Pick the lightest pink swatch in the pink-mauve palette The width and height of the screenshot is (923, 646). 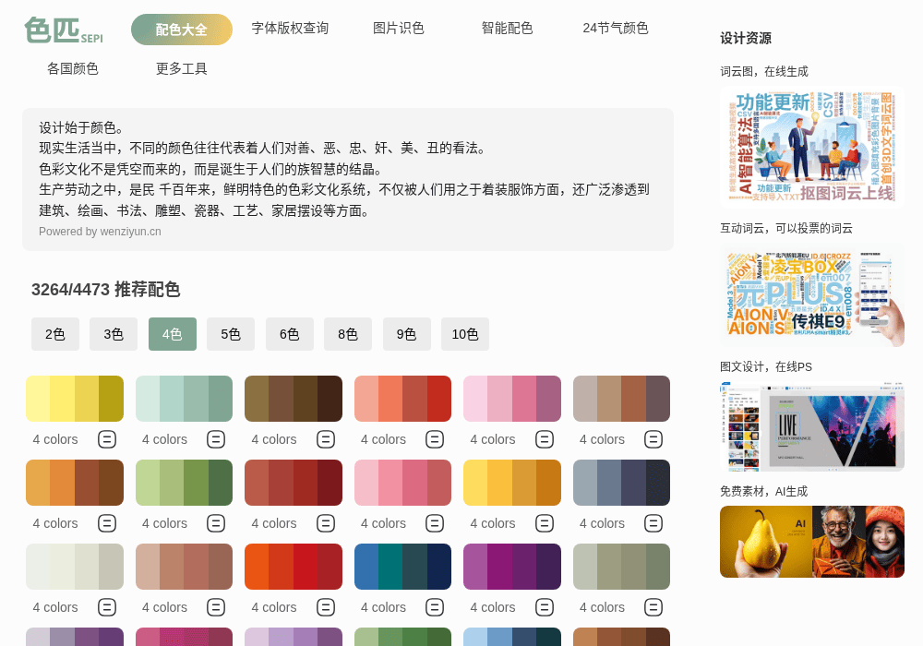pos(475,399)
